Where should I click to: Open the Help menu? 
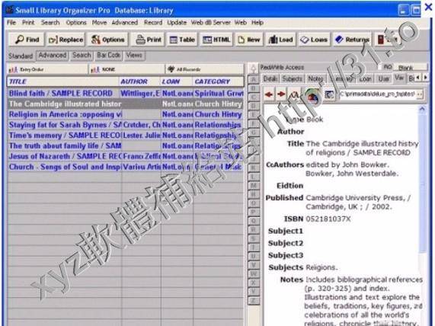tap(257, 23)
